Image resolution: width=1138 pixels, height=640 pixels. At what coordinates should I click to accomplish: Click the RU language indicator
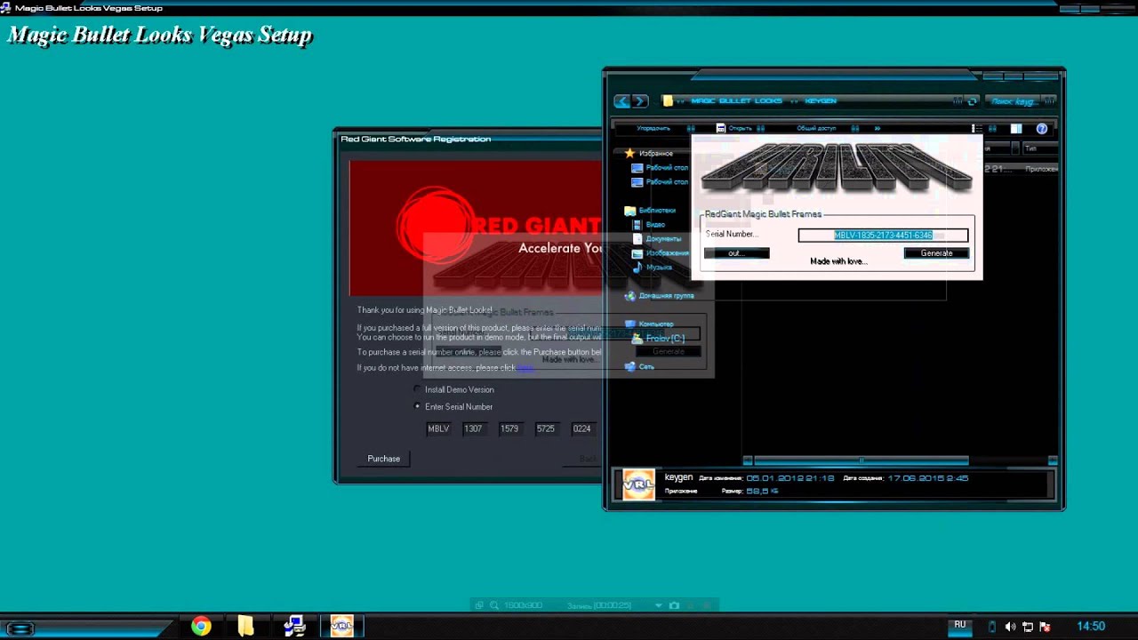coord(960,625)
